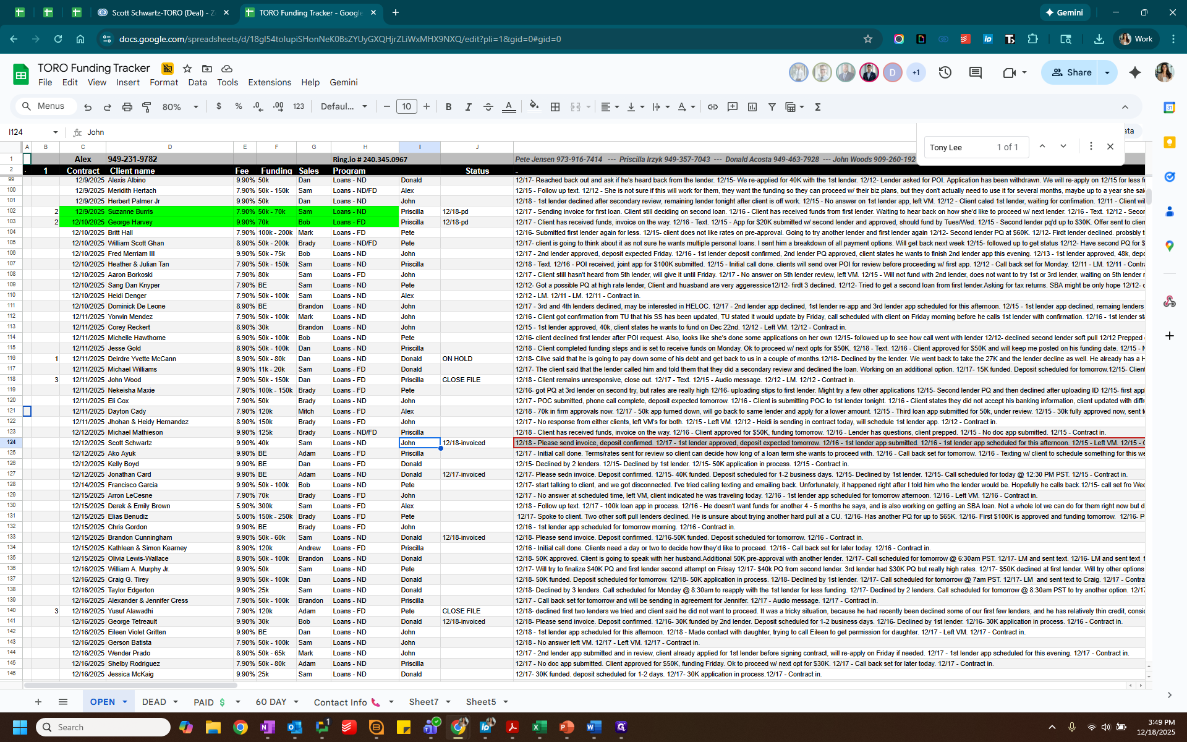Click the italic formatting icon
This screenshot has width=1187, height=742.
(x=468, y=107)
